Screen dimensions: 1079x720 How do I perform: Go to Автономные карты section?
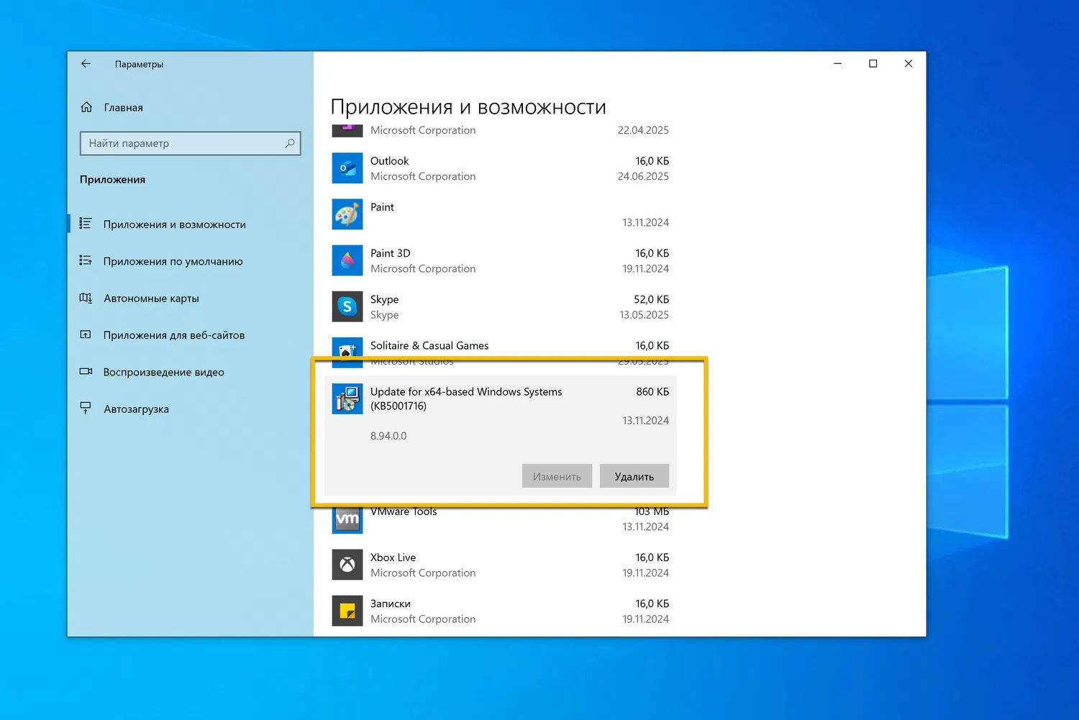pos(151,298)
